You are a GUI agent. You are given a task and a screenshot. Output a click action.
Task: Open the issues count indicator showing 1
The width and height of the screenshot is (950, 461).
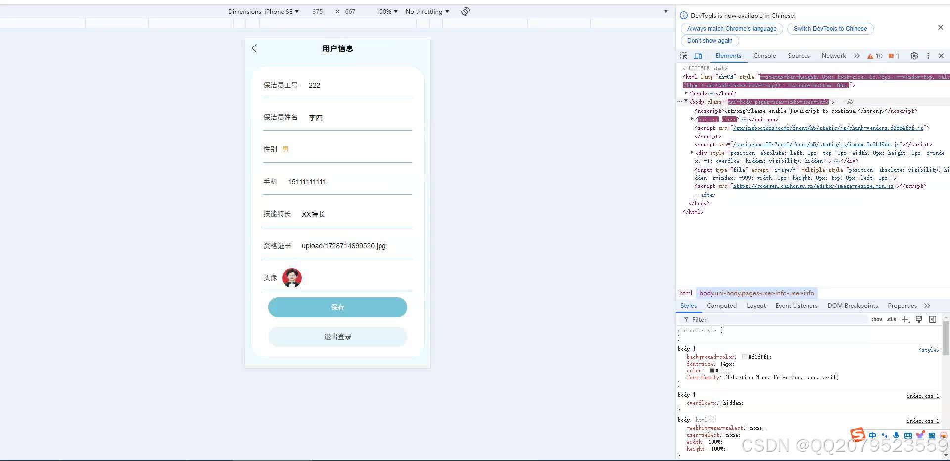pos(894,56)
